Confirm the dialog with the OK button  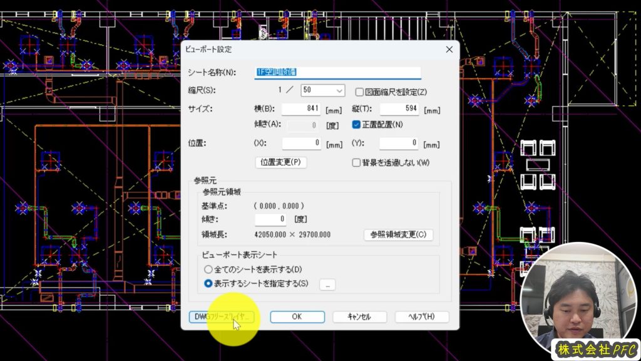click(x=297, y=317)
